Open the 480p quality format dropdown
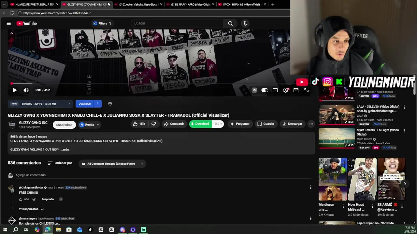 tap(41, 104)
